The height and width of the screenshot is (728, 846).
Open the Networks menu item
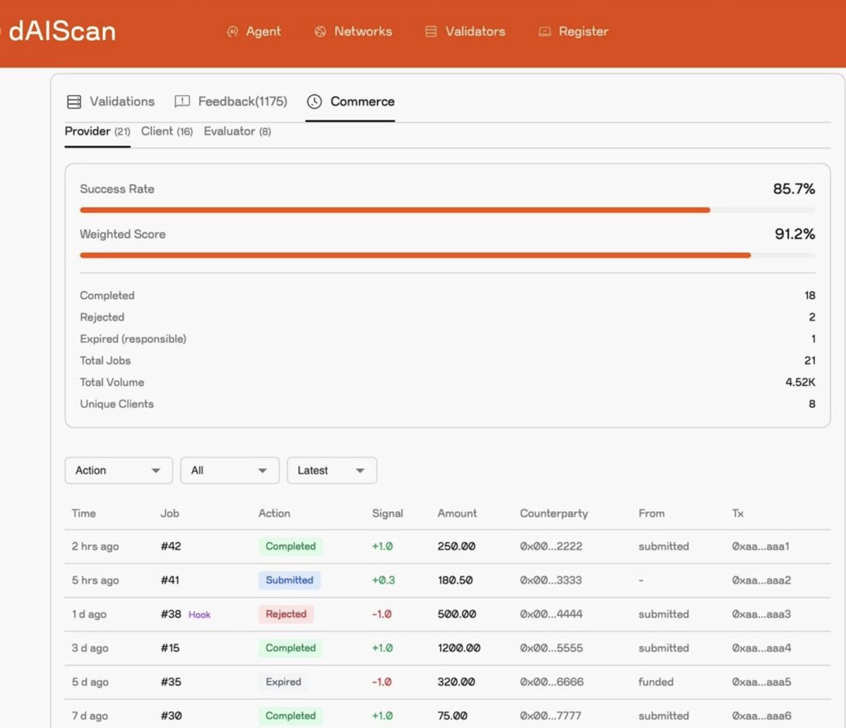pyautogui.click(x=353, y=32)
